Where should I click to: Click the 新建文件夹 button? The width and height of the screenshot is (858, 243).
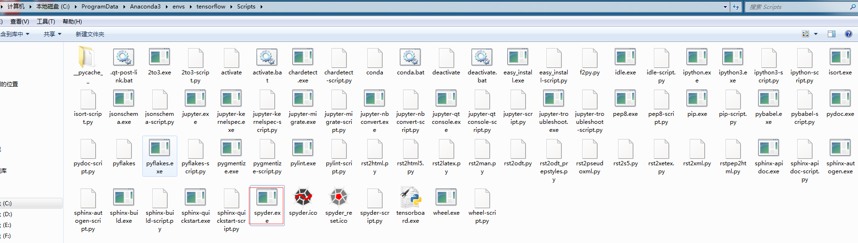(90, 34)
